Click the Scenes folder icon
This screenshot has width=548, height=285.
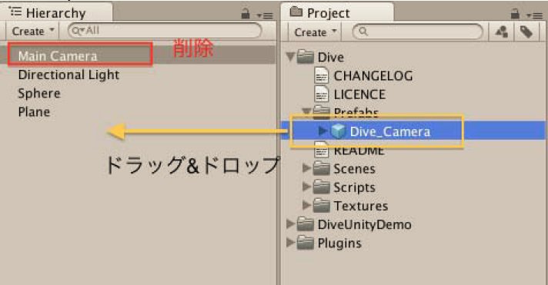pyautogui.click(x=322, y=168)
